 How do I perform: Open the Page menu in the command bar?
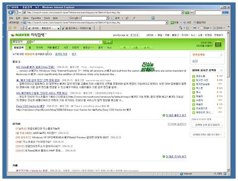click(206, 28)
